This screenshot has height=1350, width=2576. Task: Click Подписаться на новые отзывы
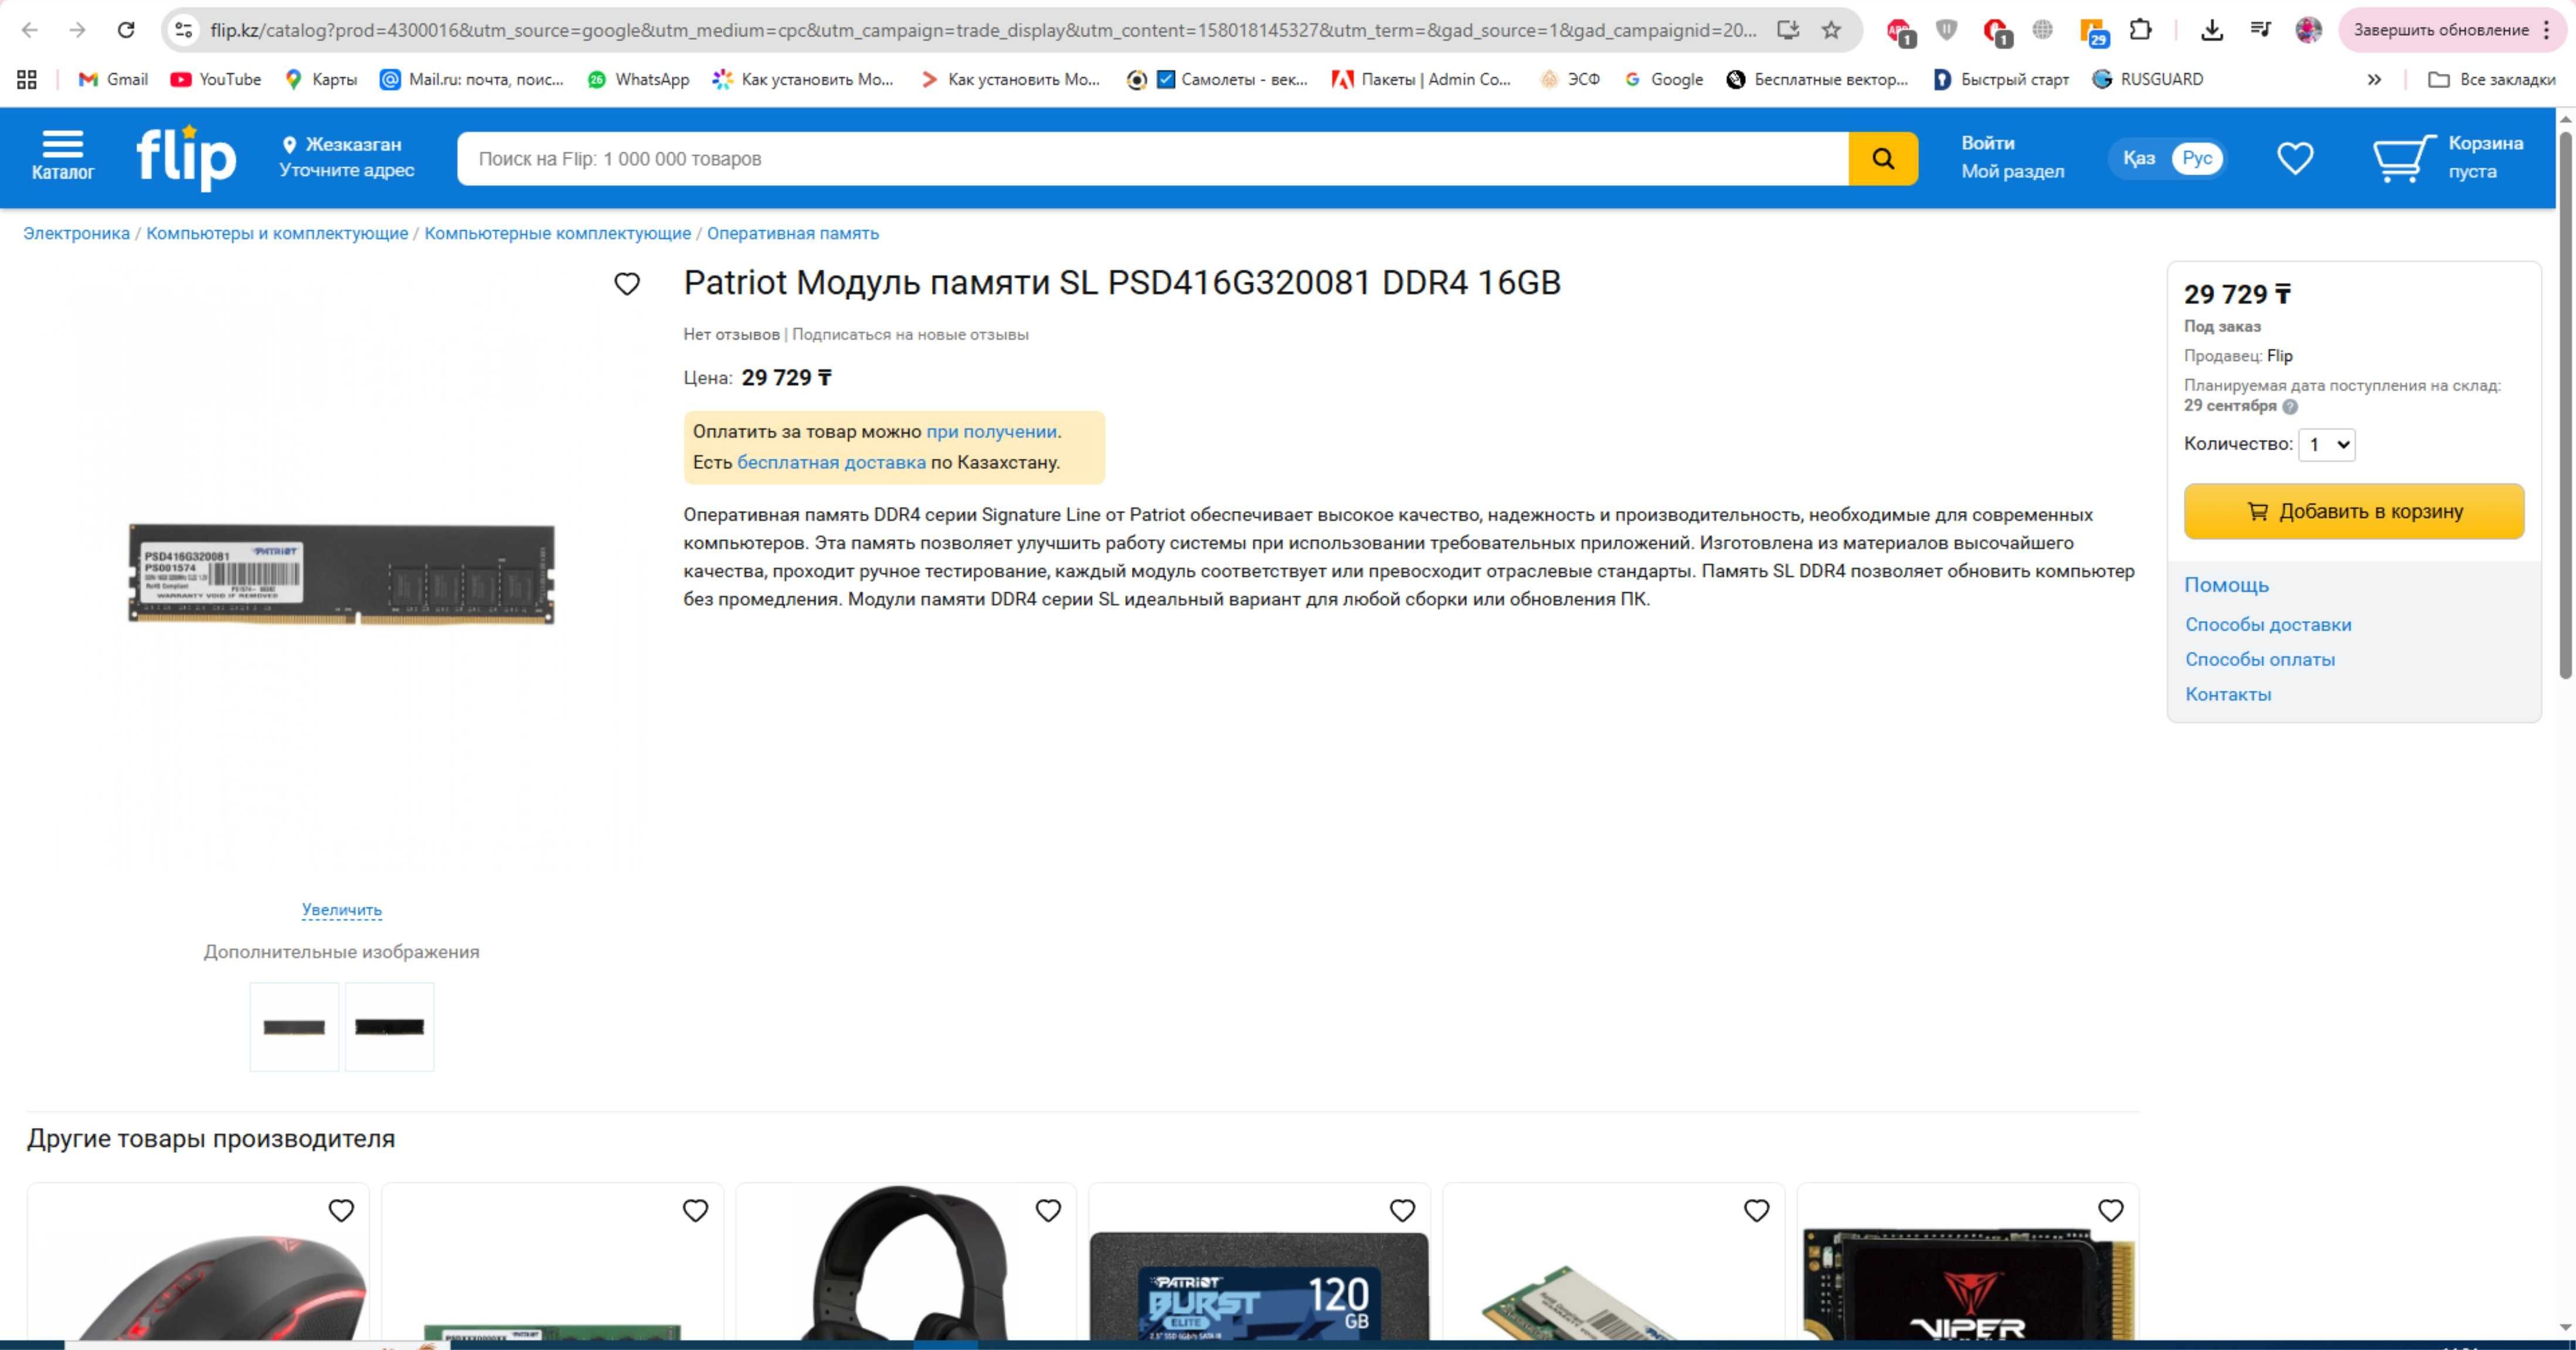910,335
